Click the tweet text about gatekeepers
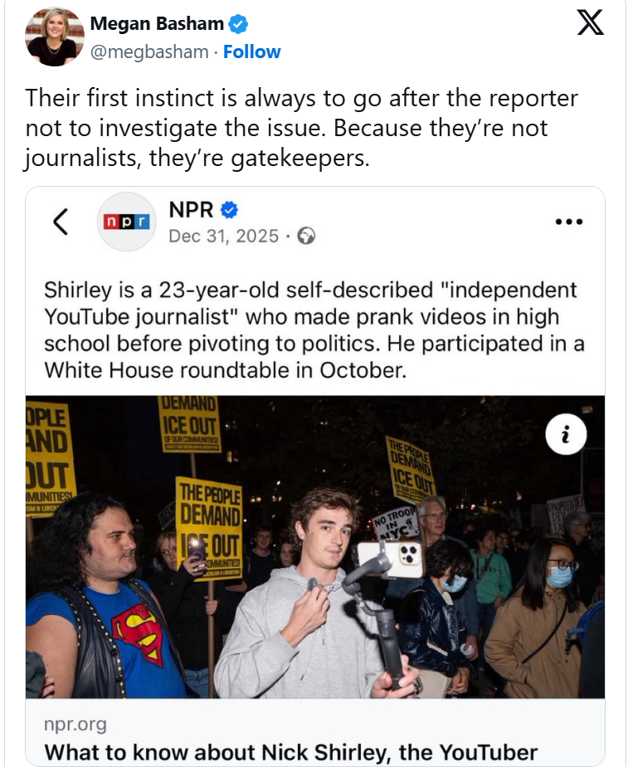 301,128
